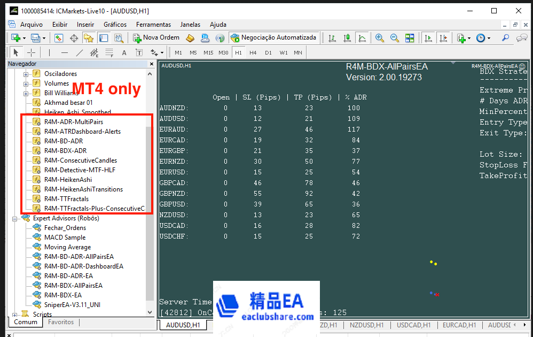This screenshot has height=337, width=533.
Task: Open the Profiles dropdown arrow
Action: point(44,38)
